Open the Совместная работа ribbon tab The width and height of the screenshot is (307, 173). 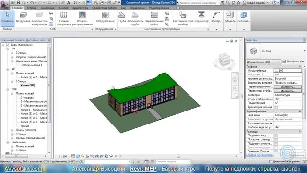click(104, 8)
